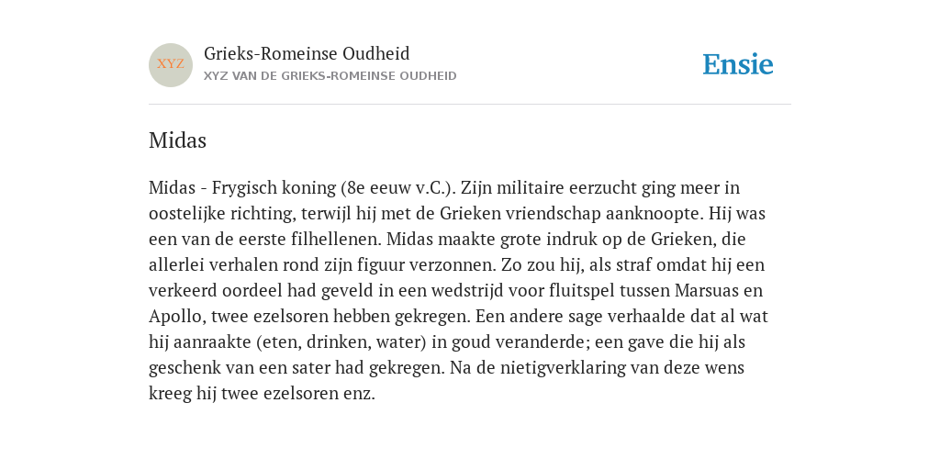
Task: Open the Ensie logo link
Action: click(x=738, y=65)
